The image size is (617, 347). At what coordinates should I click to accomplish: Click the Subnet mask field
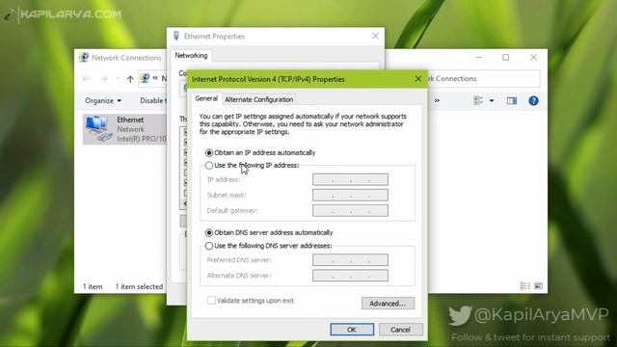pyautogui.click(x=350, y=195)
